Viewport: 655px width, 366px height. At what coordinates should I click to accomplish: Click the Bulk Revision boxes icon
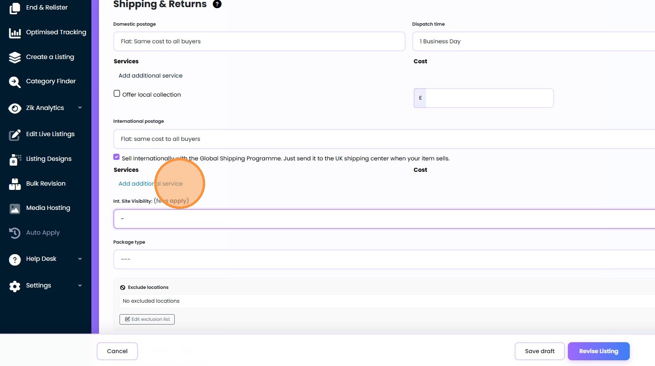pyautogui.click(x=15, y=184)
